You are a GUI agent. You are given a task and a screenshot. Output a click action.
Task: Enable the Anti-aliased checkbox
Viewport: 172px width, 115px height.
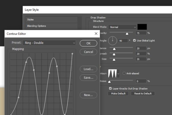coord(124,73)
